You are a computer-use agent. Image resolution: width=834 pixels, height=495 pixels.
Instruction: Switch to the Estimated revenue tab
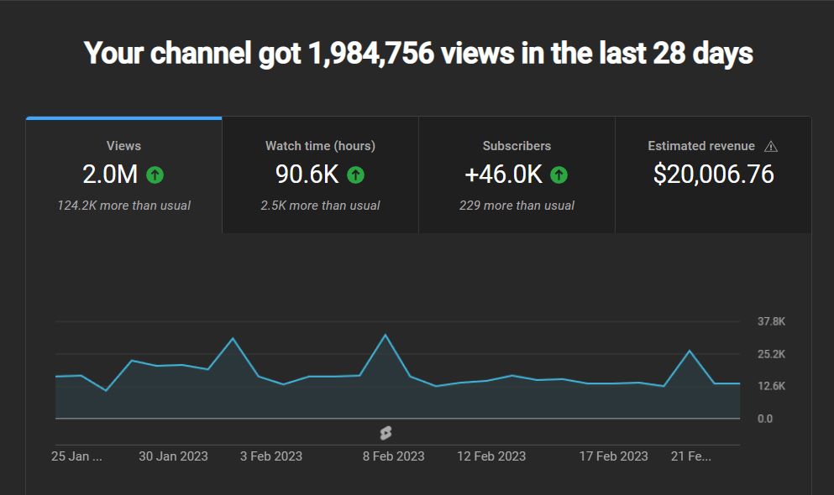[713, 175]
